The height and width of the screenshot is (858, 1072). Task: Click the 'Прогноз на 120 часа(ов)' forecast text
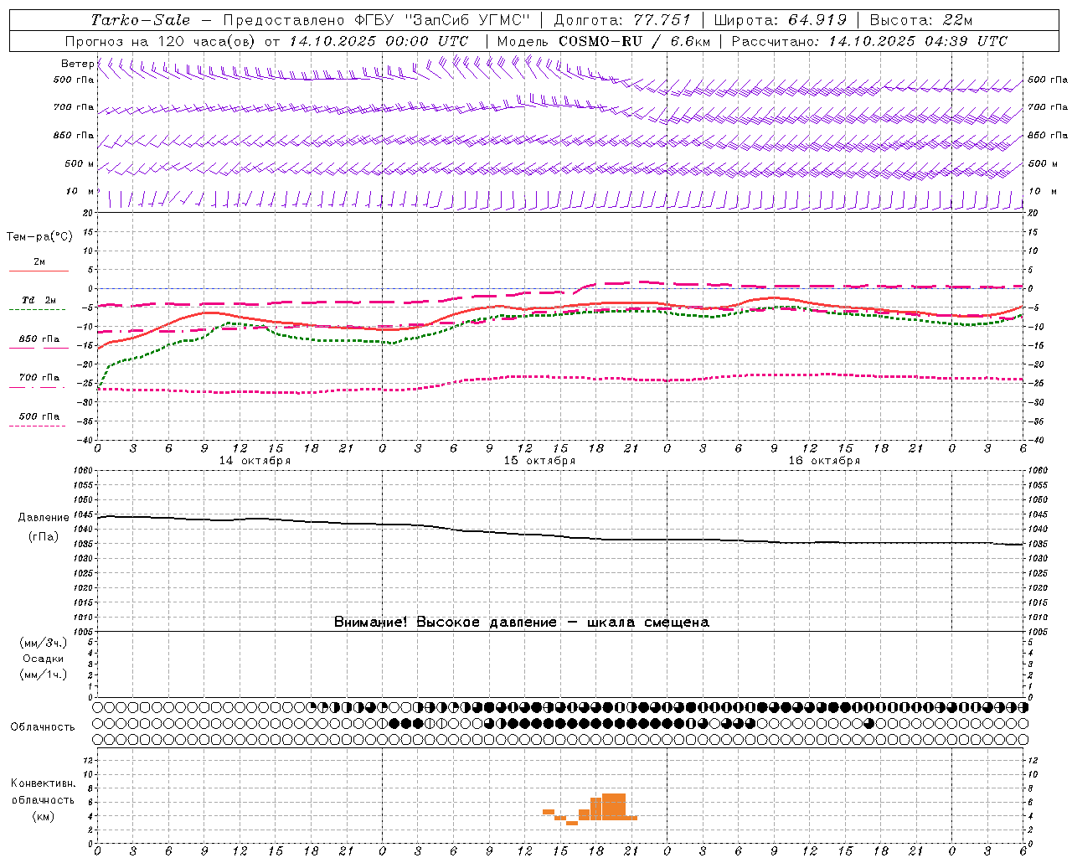point(162,41)
